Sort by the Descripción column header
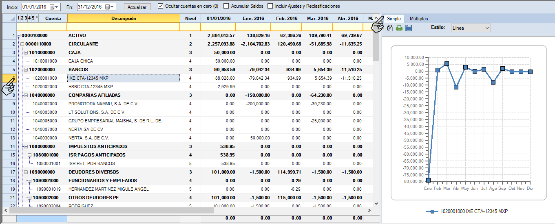 coord(123,18)
